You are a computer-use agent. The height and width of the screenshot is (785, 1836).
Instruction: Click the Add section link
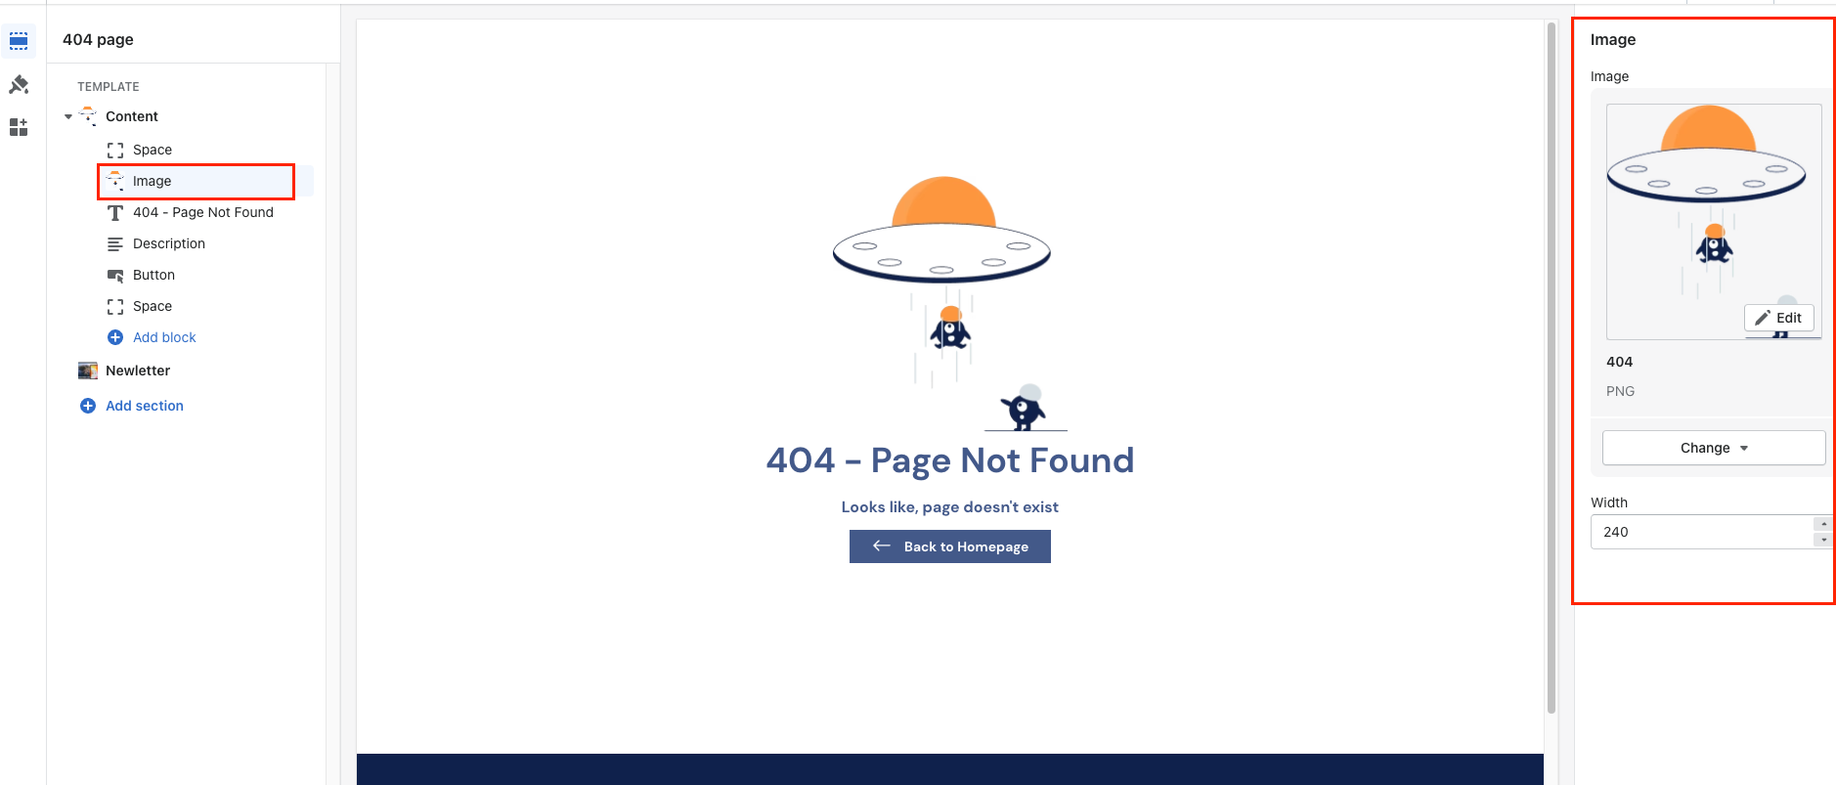coord(145,406)
